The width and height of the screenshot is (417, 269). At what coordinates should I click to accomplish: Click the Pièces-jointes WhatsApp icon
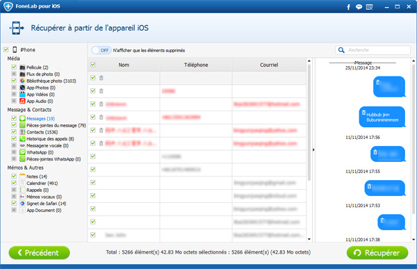[x=22, y=159]
